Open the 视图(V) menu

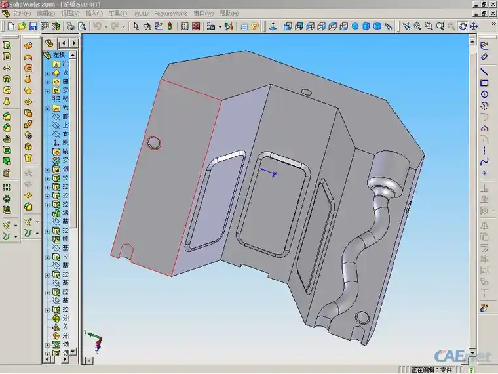point(70,14)
